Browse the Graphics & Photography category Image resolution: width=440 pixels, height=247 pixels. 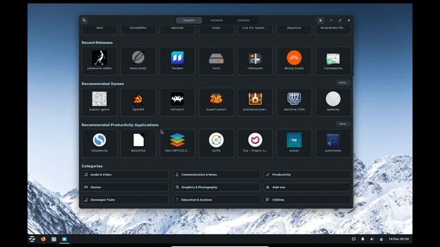tap(216, 187)
